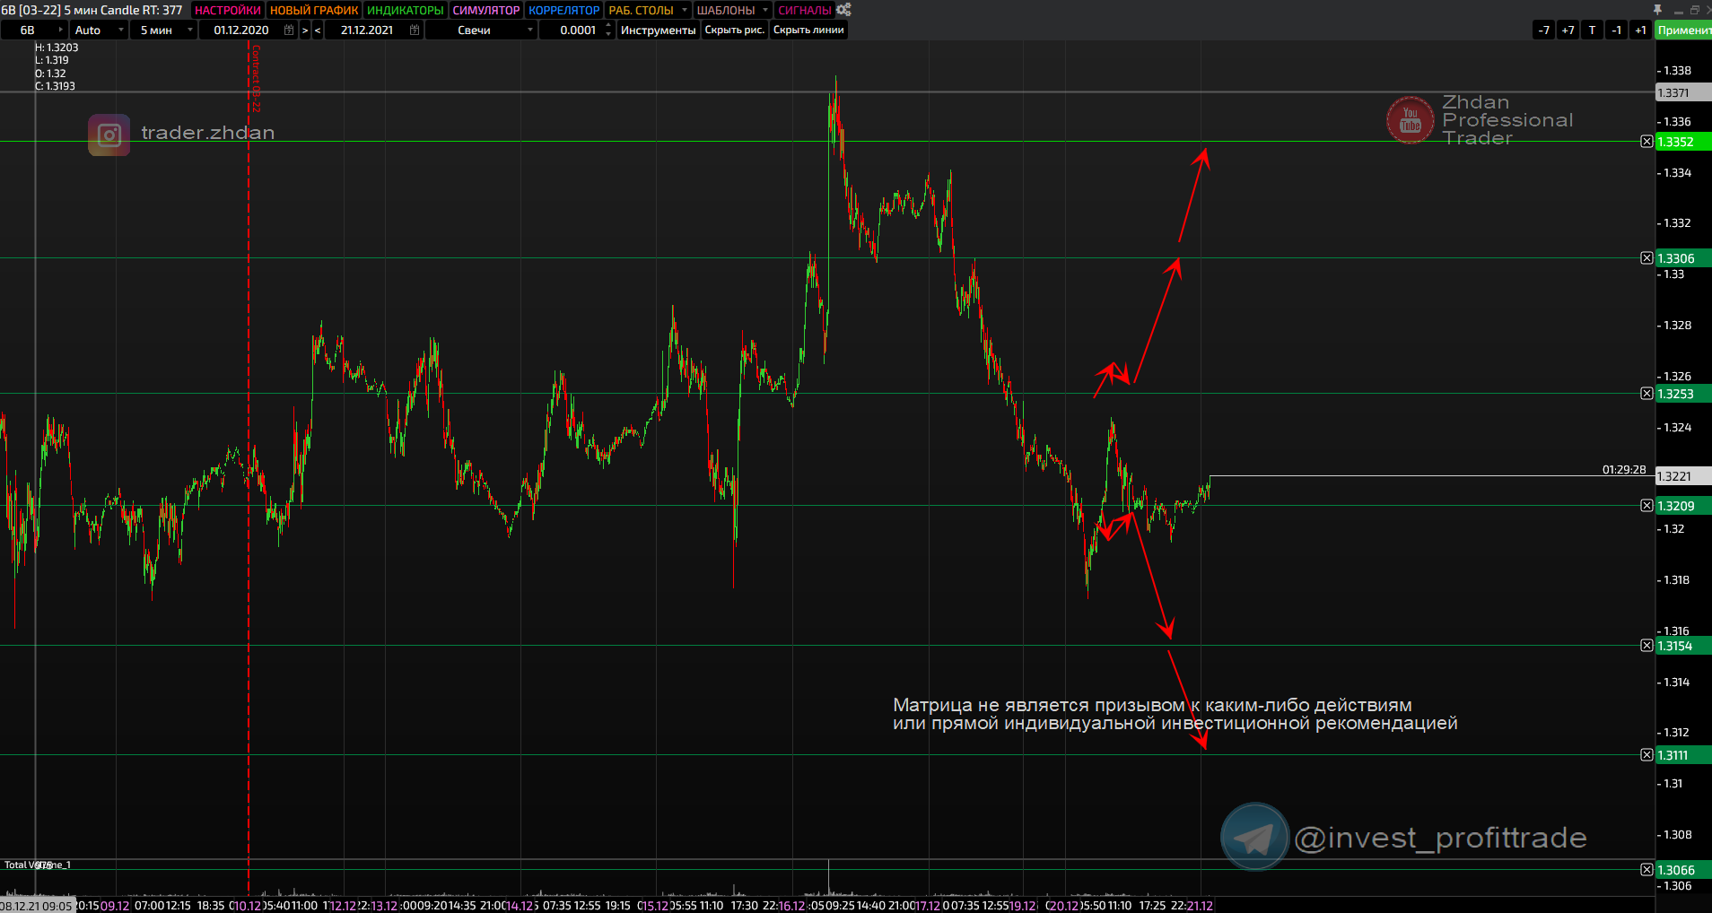
Task: Shift chart back with the -7 button
Action: click(1544, 30)
